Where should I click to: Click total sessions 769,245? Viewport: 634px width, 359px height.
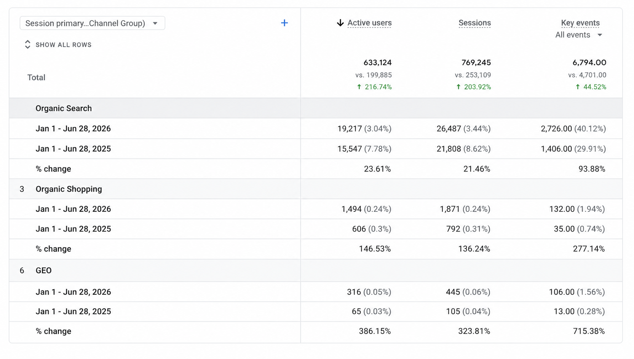point(476,62)
